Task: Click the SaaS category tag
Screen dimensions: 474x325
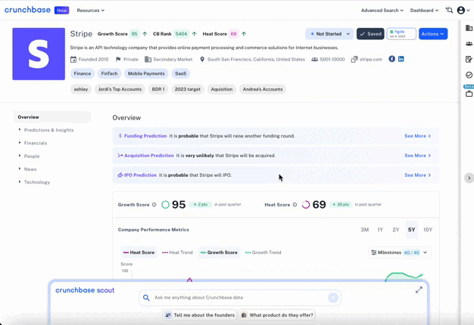Action: click(180, 73)
